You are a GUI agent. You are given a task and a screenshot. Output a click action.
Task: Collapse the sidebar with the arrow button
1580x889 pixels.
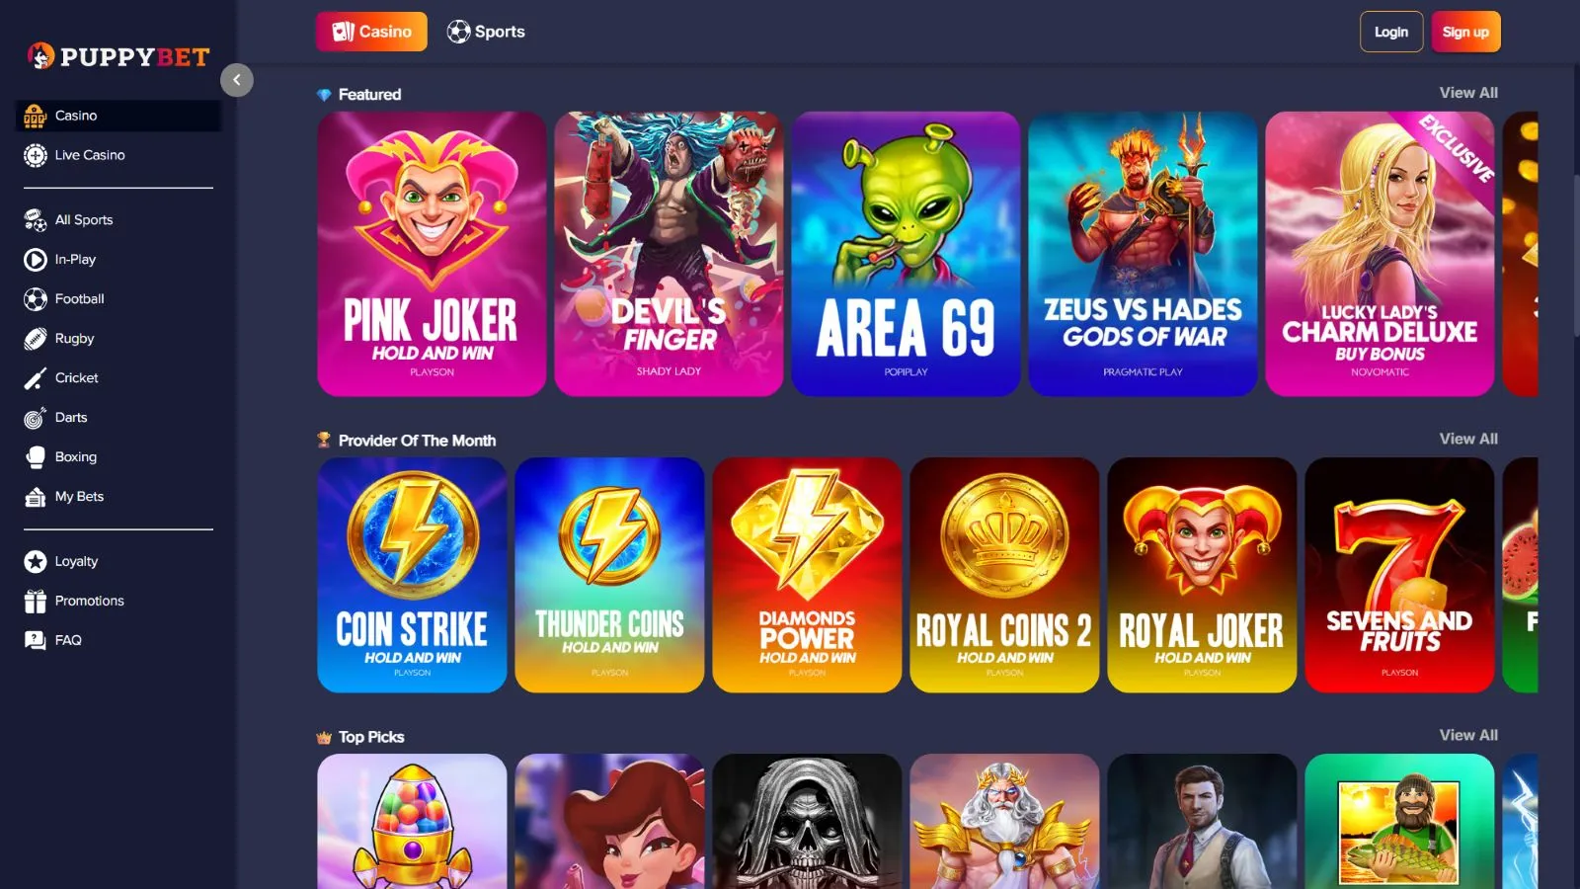point(237,80)
